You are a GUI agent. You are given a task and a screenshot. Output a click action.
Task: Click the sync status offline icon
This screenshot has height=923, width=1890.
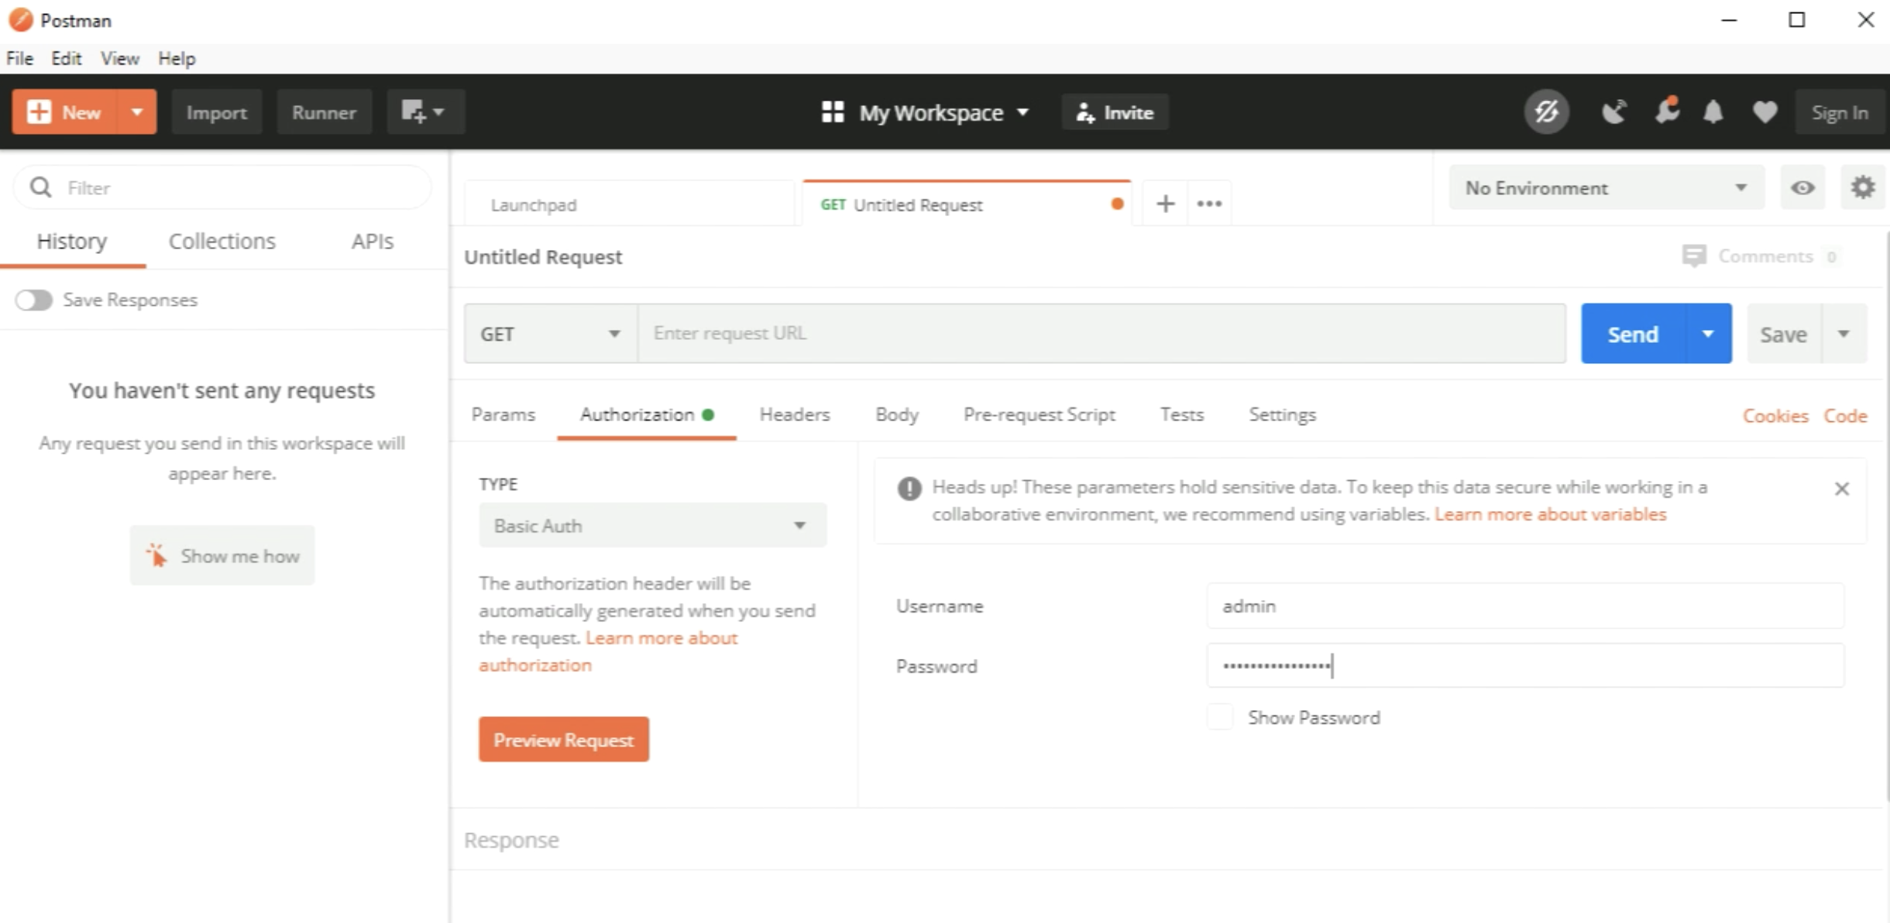click(1546, 112)
